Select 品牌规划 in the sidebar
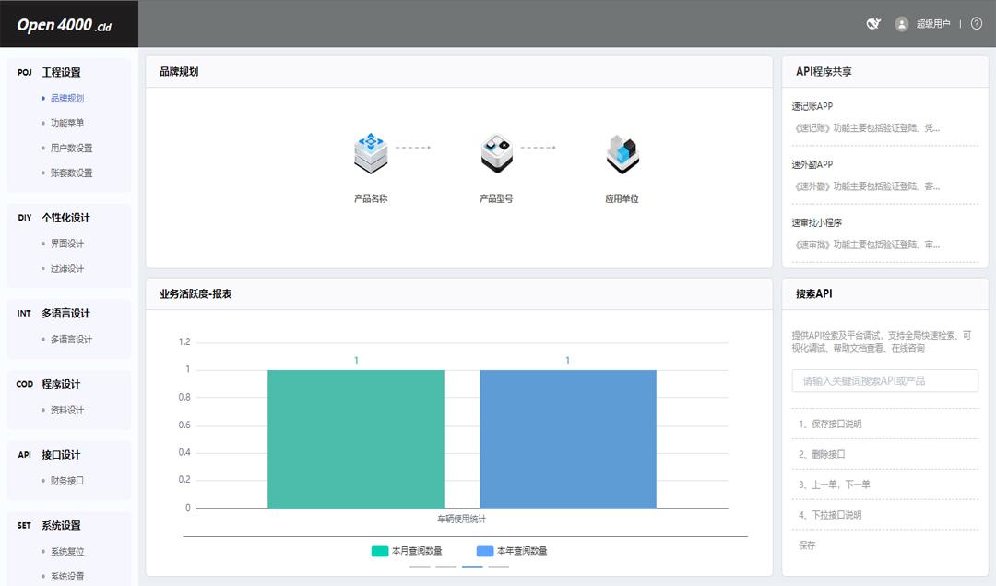The width and height of the screenshot is (996, 586). [x=67, y=98]
